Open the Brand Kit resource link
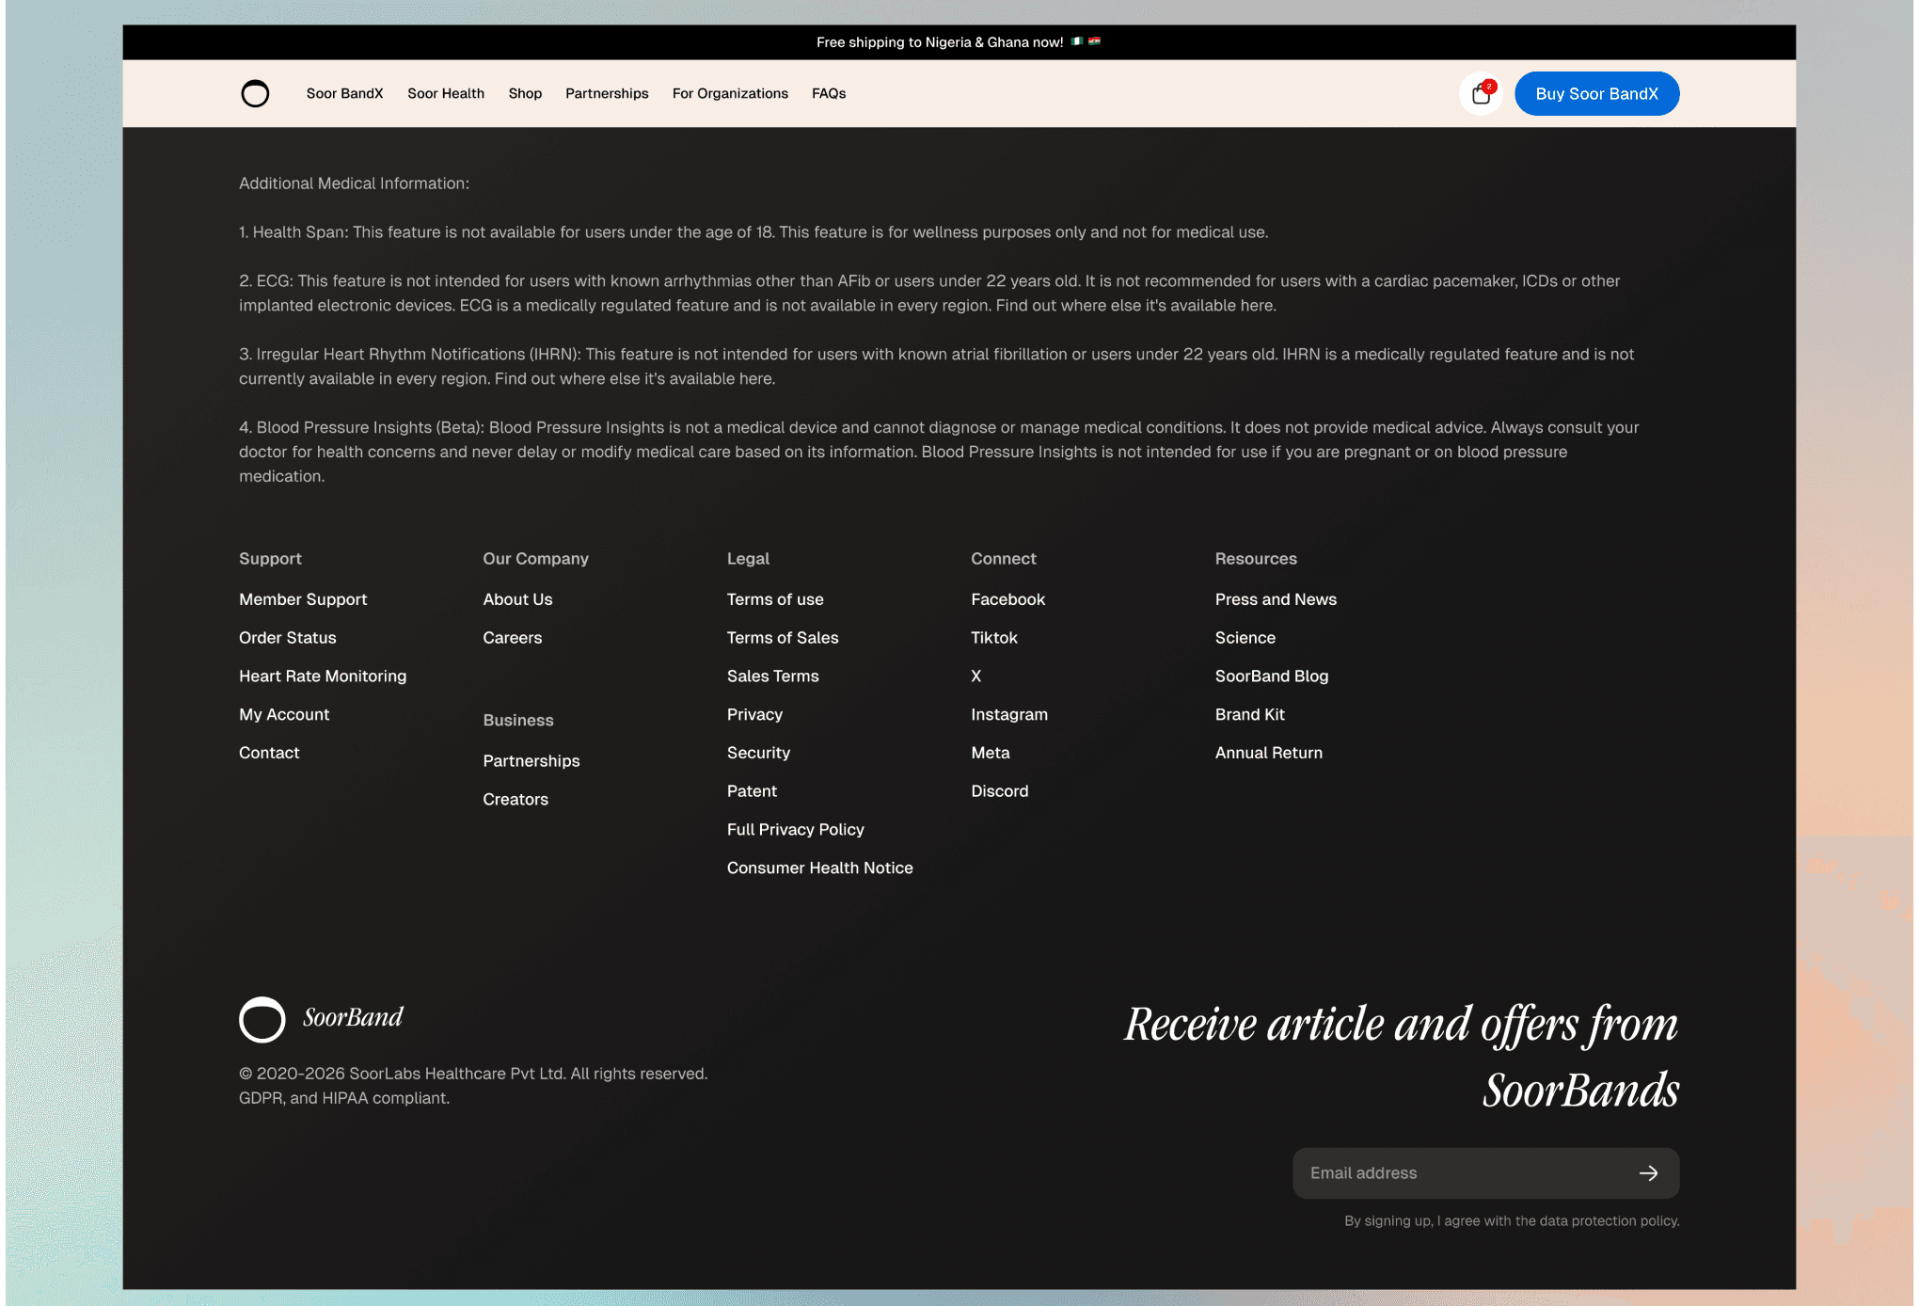The image size is (1919, 1306). (x=1249, y=714)
